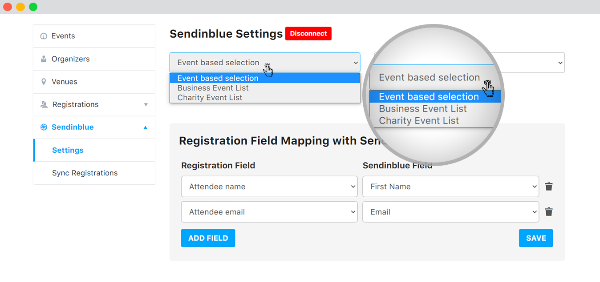600x282 pixels.
Task: Click the Organizers person icon
Action: (x=44, y=59)
